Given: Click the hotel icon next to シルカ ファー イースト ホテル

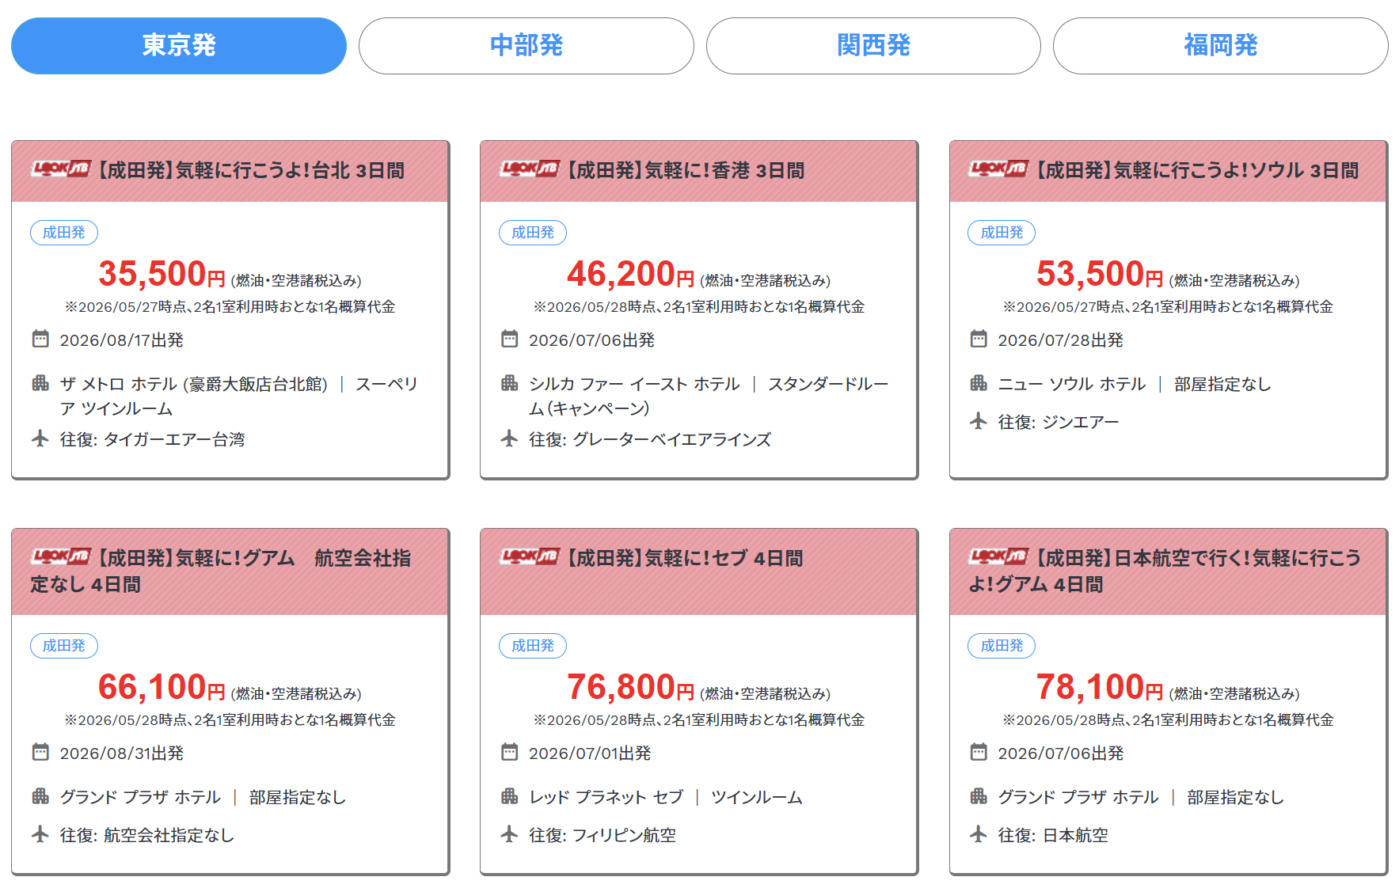Looking at the screenshot, I should 510,383.
